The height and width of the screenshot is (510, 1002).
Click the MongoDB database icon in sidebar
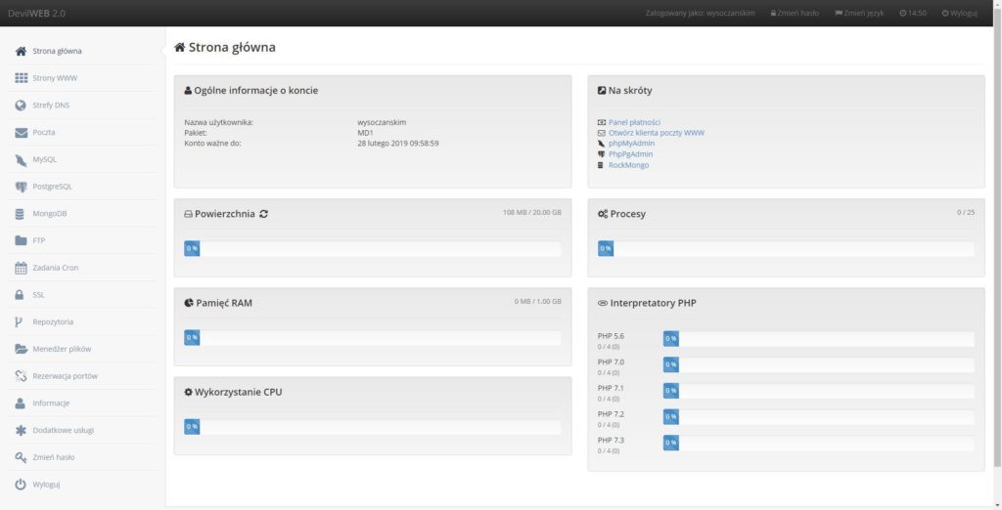coord(20,214)
